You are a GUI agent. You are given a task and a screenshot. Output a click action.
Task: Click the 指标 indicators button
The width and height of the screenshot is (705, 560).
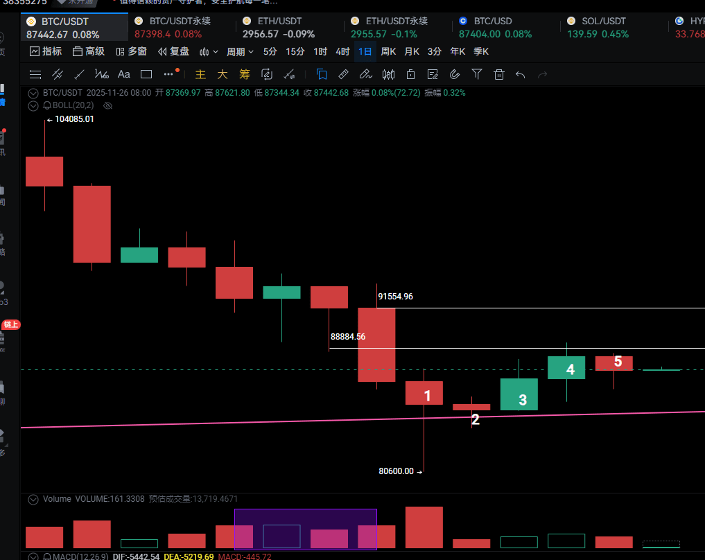click(46, 51)
